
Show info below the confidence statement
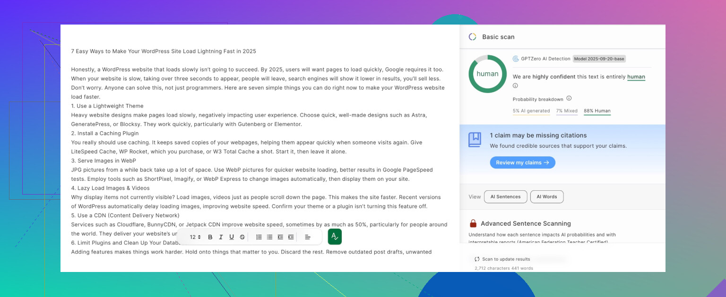pos(515,86)
